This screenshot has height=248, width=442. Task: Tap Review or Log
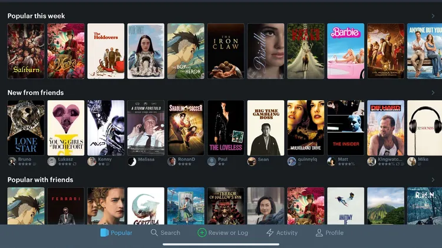[x=223, y=233]
